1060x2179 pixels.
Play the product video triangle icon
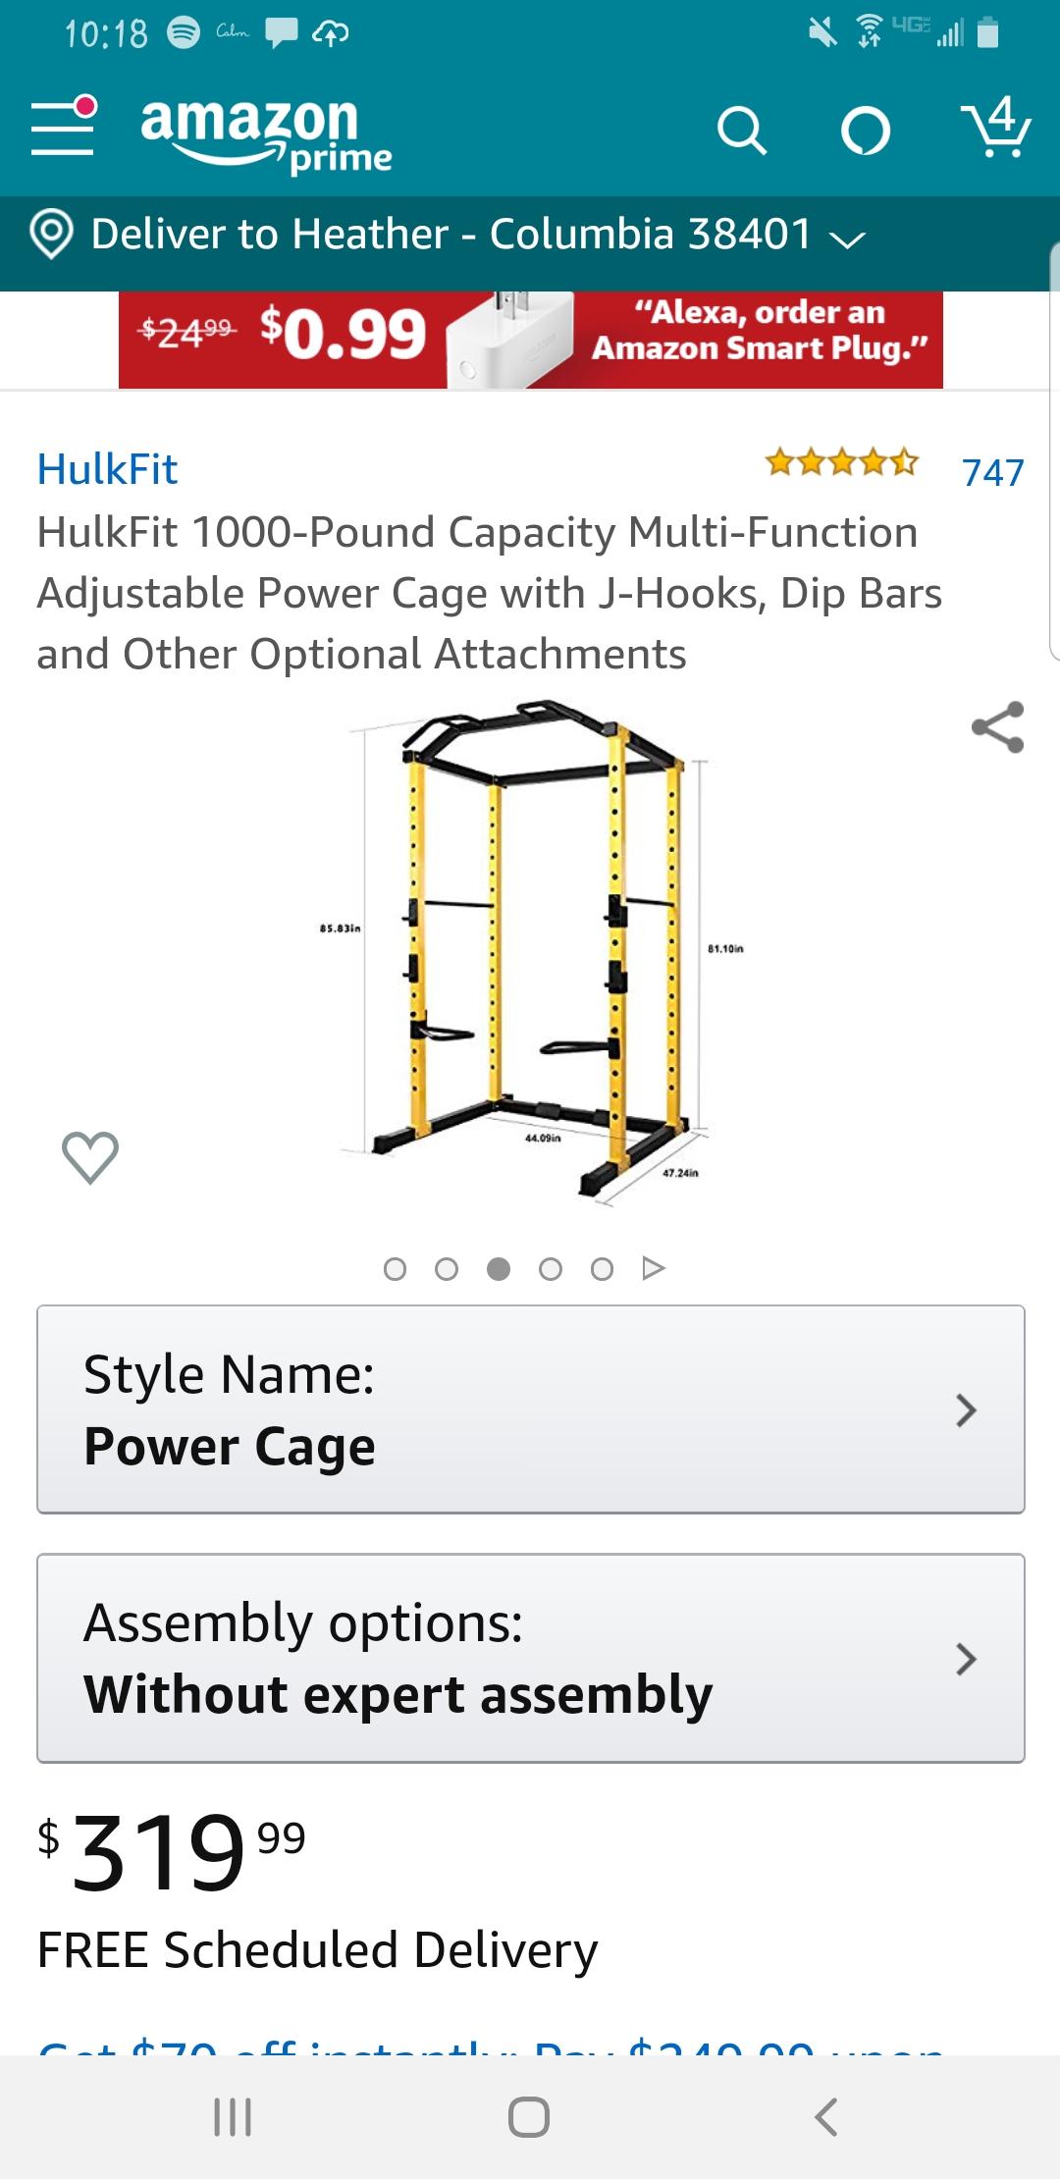[x=654, y=1269]
